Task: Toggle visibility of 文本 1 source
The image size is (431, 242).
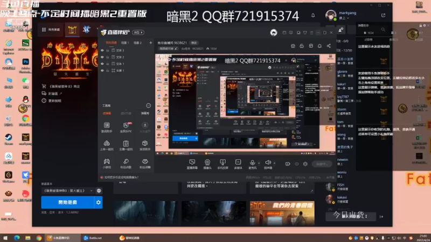Action: pyautogui.click(x=102, y=63)
